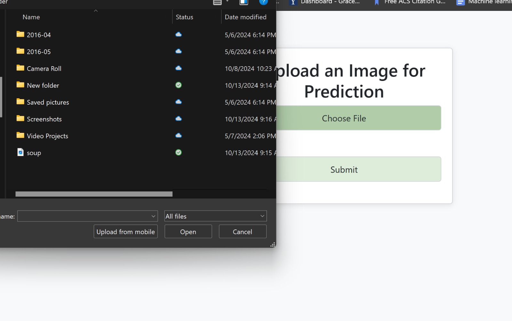Click cloud status icon for Saved pictures

(x=179, y=102)
